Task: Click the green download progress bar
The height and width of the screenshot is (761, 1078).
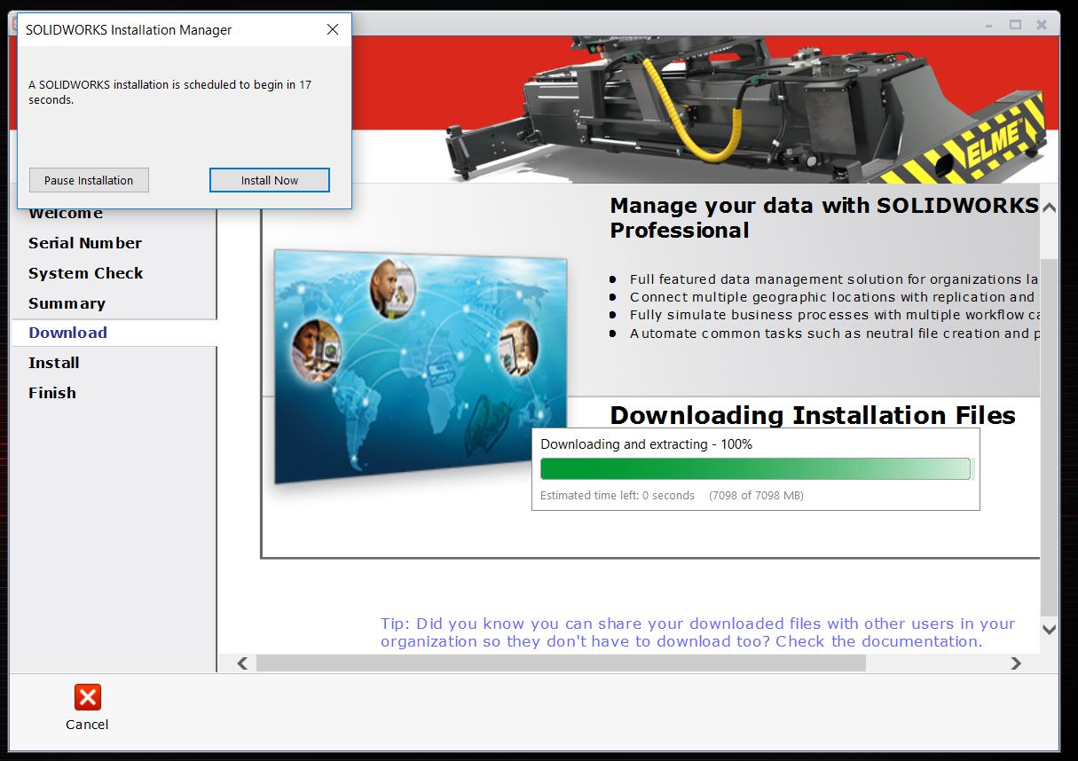Action: (756, 468)
